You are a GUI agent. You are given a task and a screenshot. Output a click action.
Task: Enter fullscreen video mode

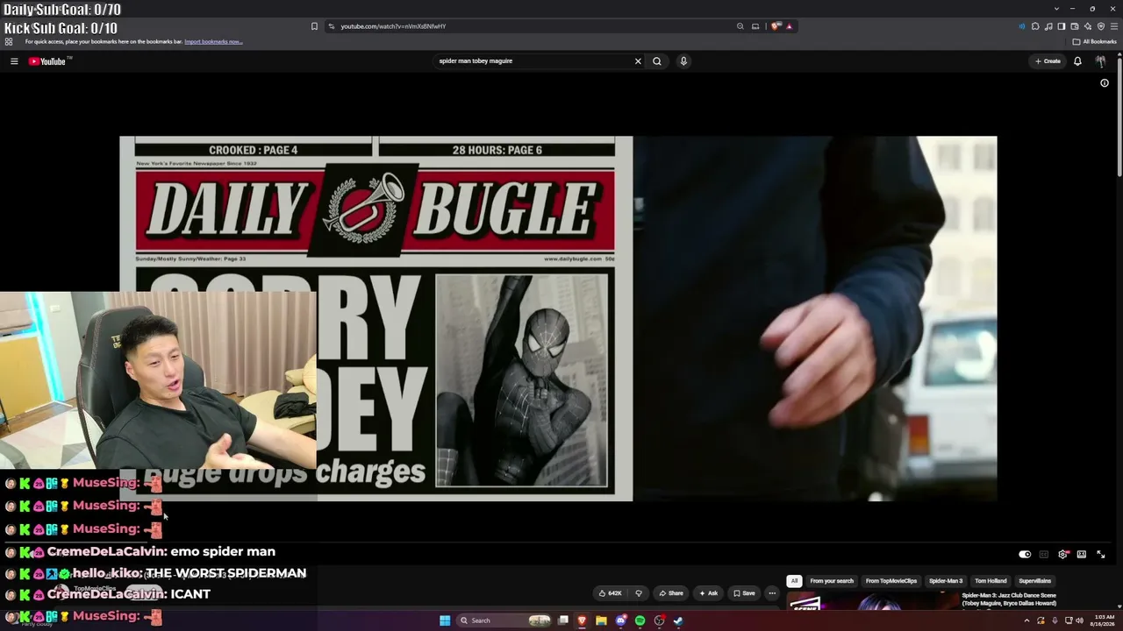(x=1101, y=555)
